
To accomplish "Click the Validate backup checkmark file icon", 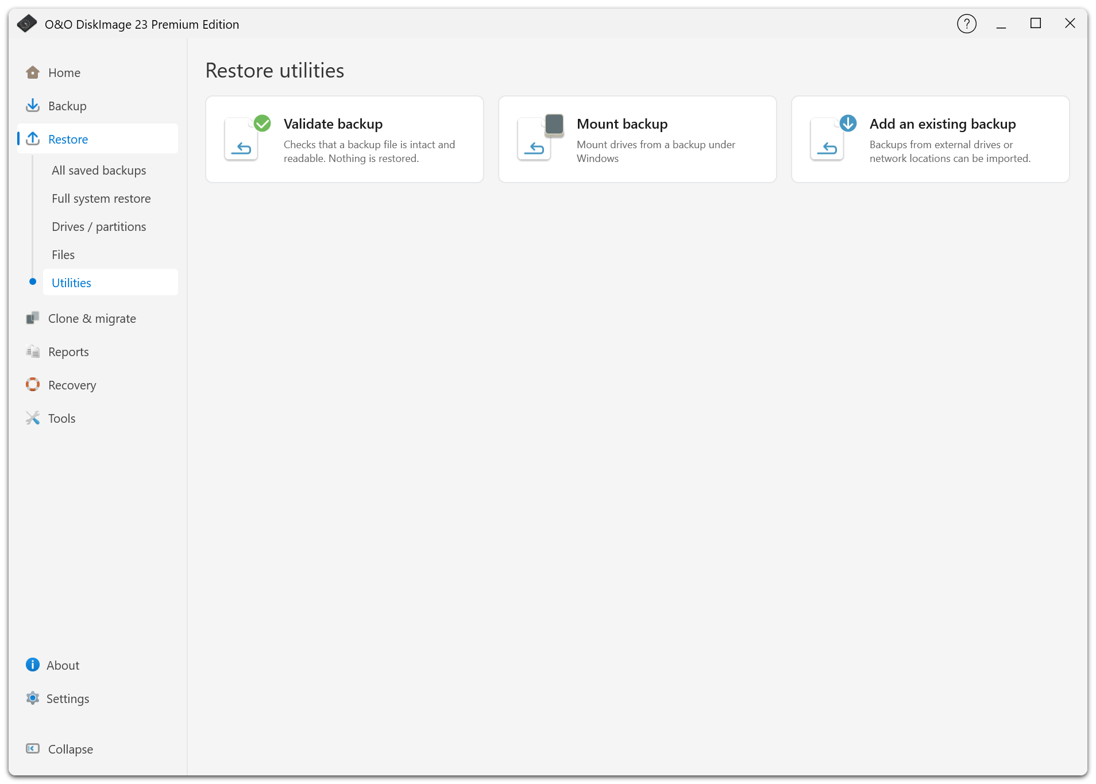I will click(x=248, y=138).
